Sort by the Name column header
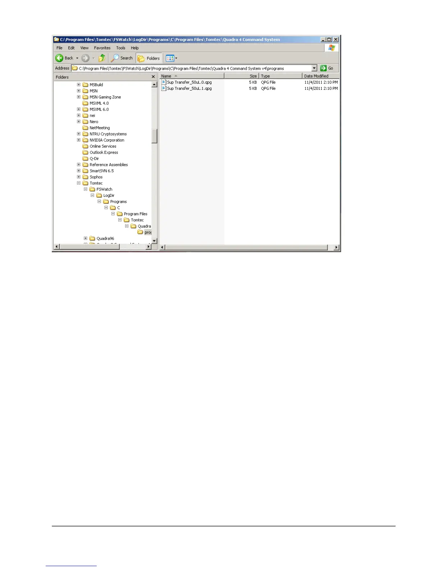 192,76
